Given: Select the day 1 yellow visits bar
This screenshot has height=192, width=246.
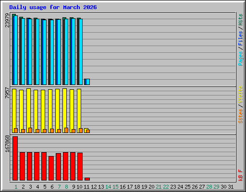Looking at the screenshot, I should click(14, 111).
